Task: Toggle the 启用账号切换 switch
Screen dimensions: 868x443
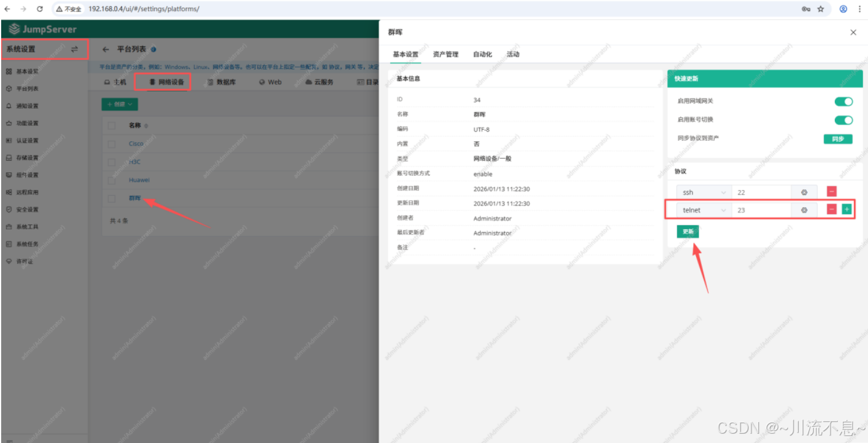Action: [x=844, y=120]
